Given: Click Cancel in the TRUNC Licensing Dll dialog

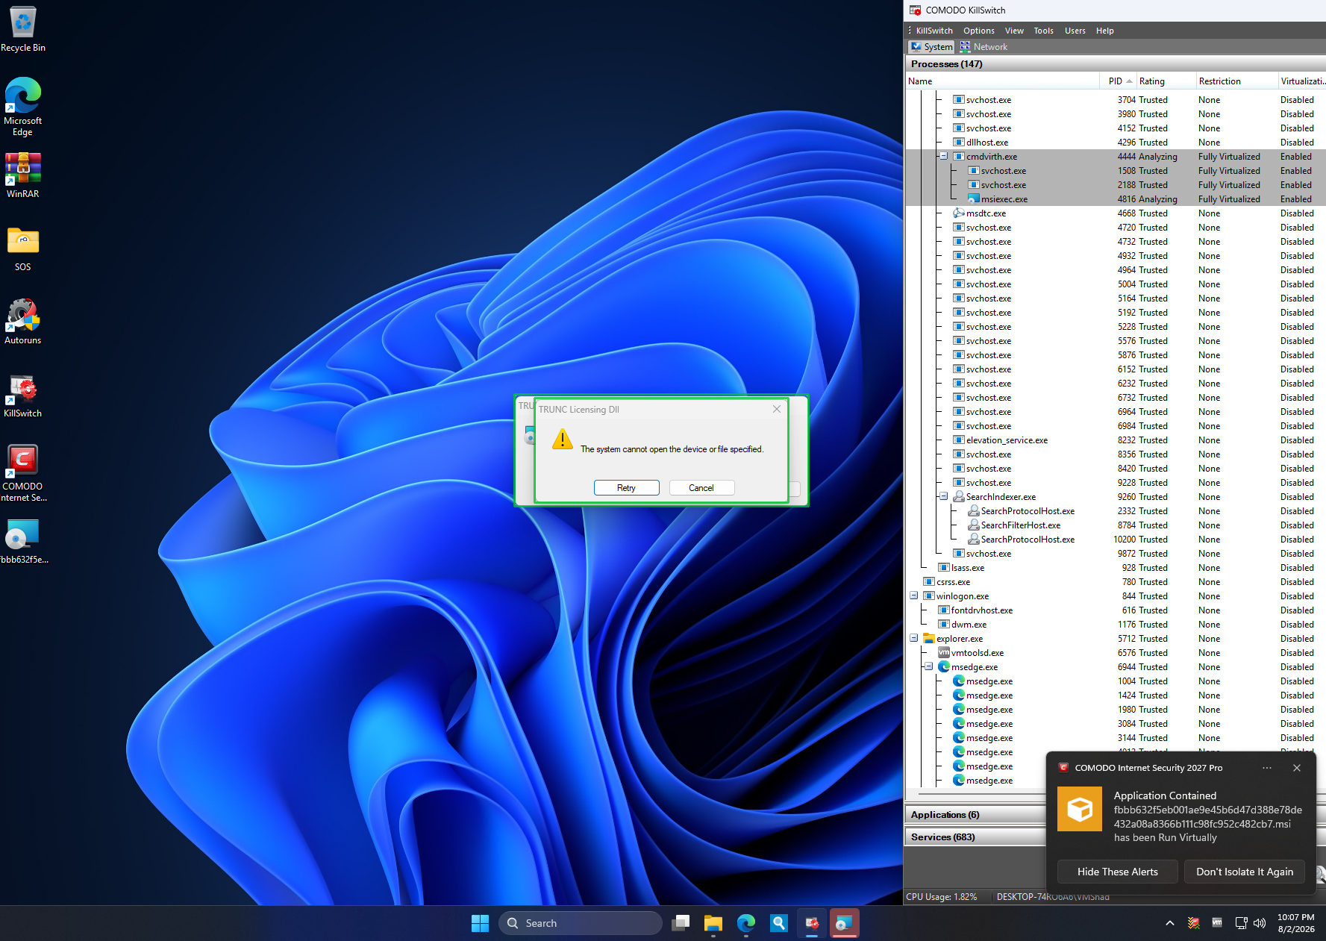Looking at the screenshot, I should pyautogui.click(x=701, y=488).
